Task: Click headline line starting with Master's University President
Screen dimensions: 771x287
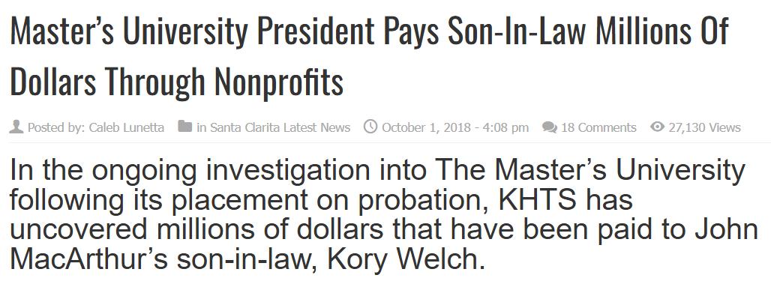Action: (369, 32)
